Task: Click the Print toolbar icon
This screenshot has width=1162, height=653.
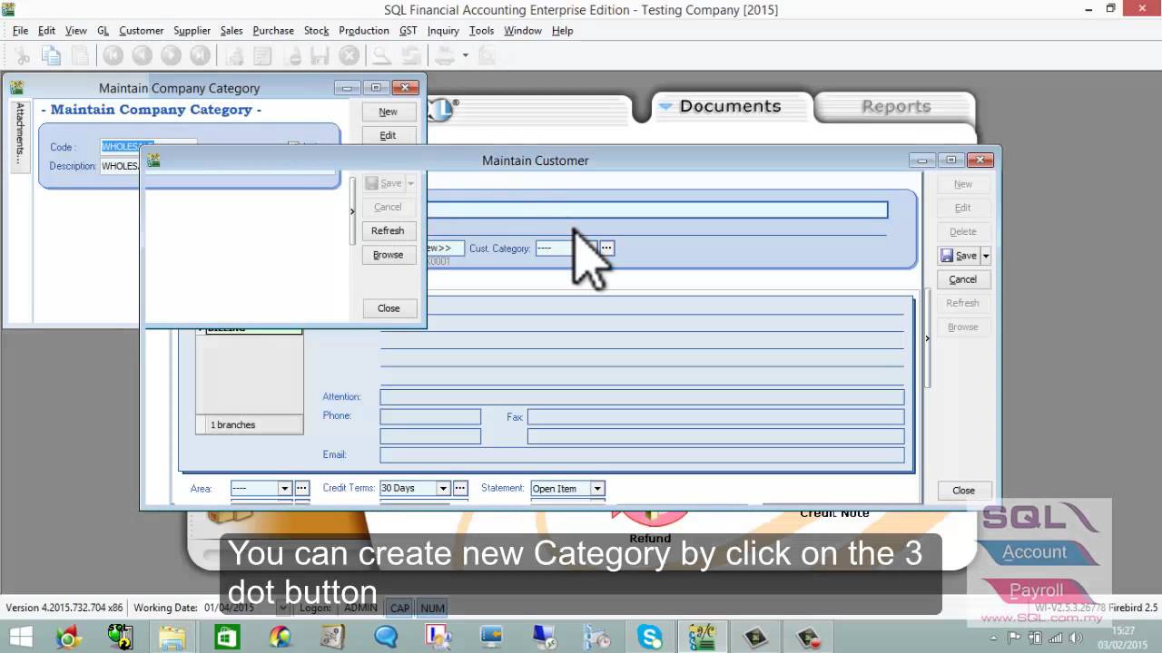Action: pos(444,55)
